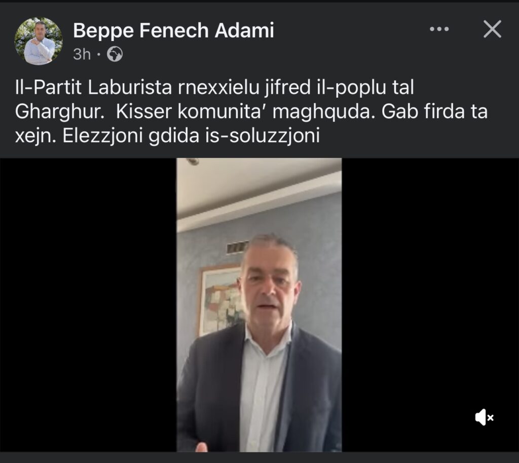Click the 3h timestamp of the post

[82, 54]
